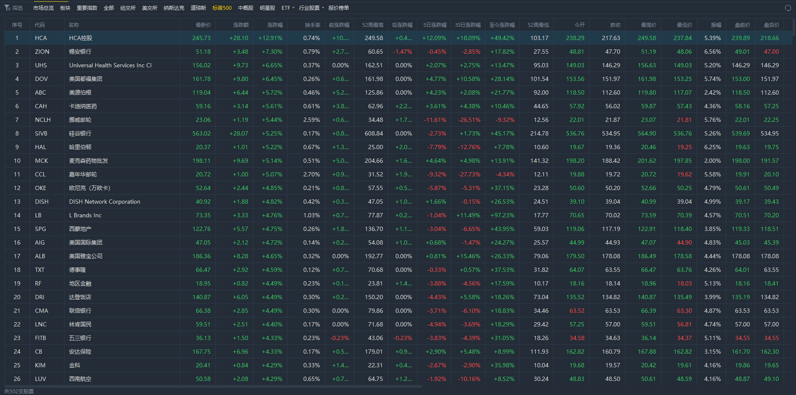The width and height of the screenshot is (796, 395).
Task: Switch to 纽交所 exchange tab
Action: pyautogui.click(x=128, y=8)
